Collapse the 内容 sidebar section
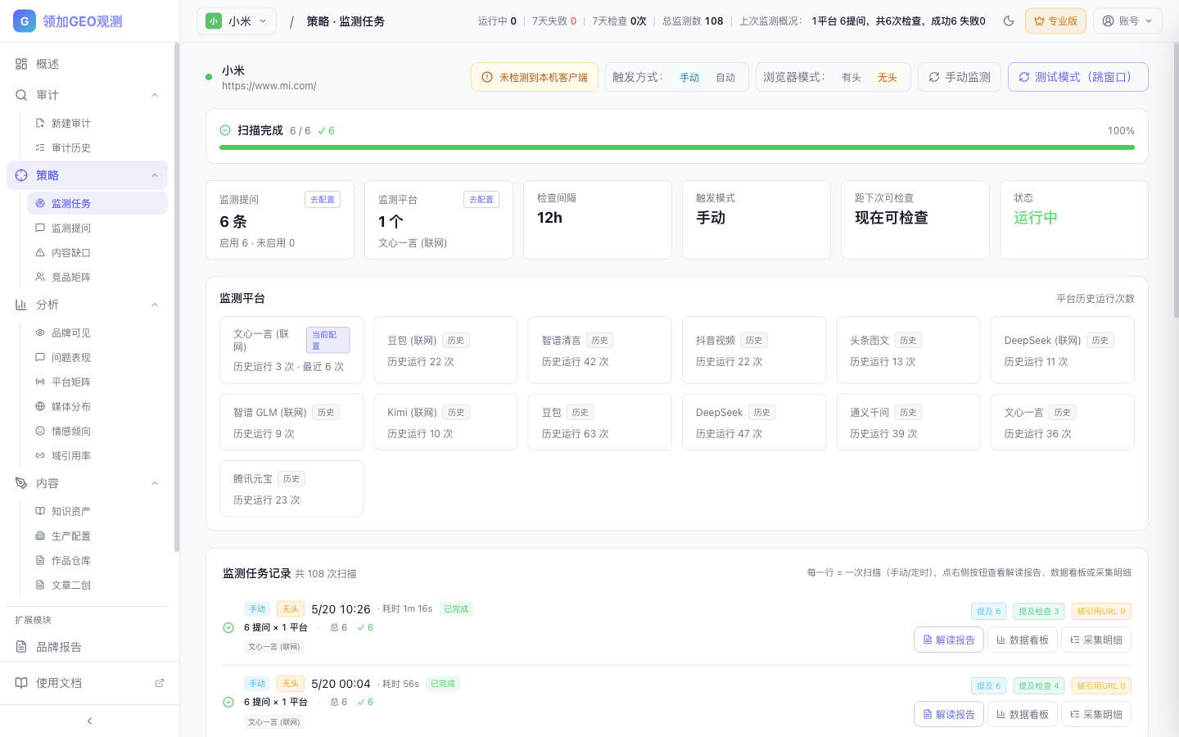Screen dimensions: 1179x737 click(x=155, y=483)
